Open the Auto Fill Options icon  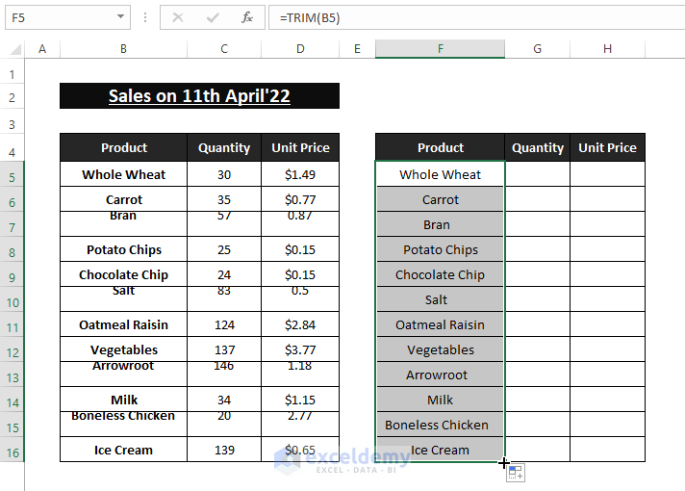[x=516, y=473]
